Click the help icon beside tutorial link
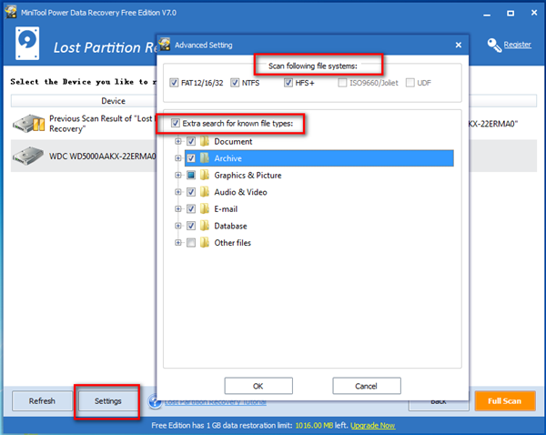 tap(155, 402)
